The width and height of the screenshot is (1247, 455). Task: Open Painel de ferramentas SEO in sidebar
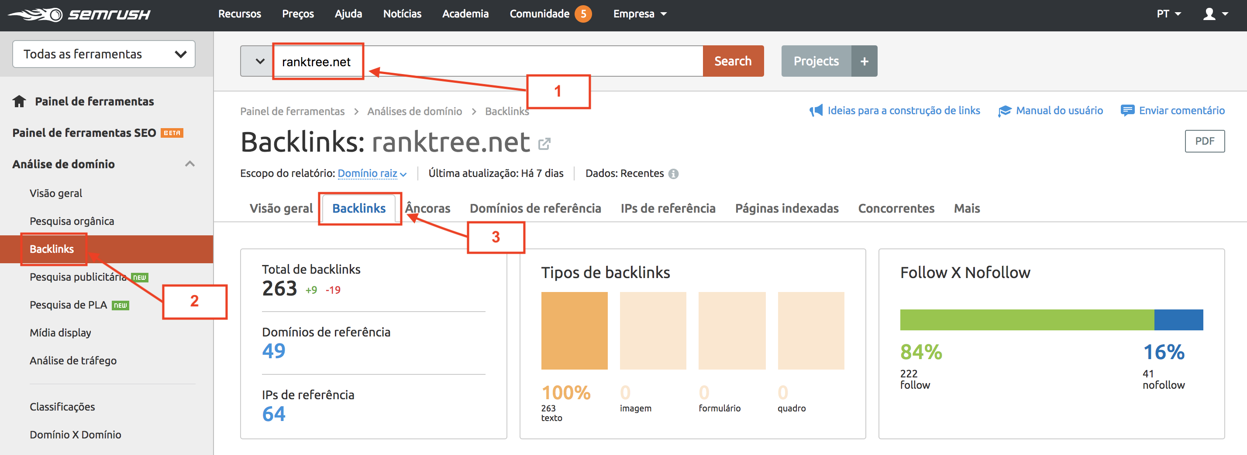84,133
